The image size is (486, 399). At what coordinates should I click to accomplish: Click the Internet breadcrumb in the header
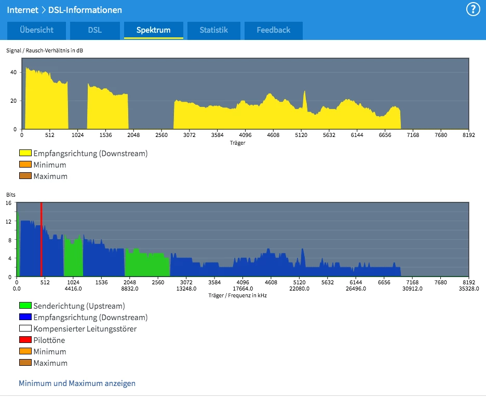[x=23, y=10]
